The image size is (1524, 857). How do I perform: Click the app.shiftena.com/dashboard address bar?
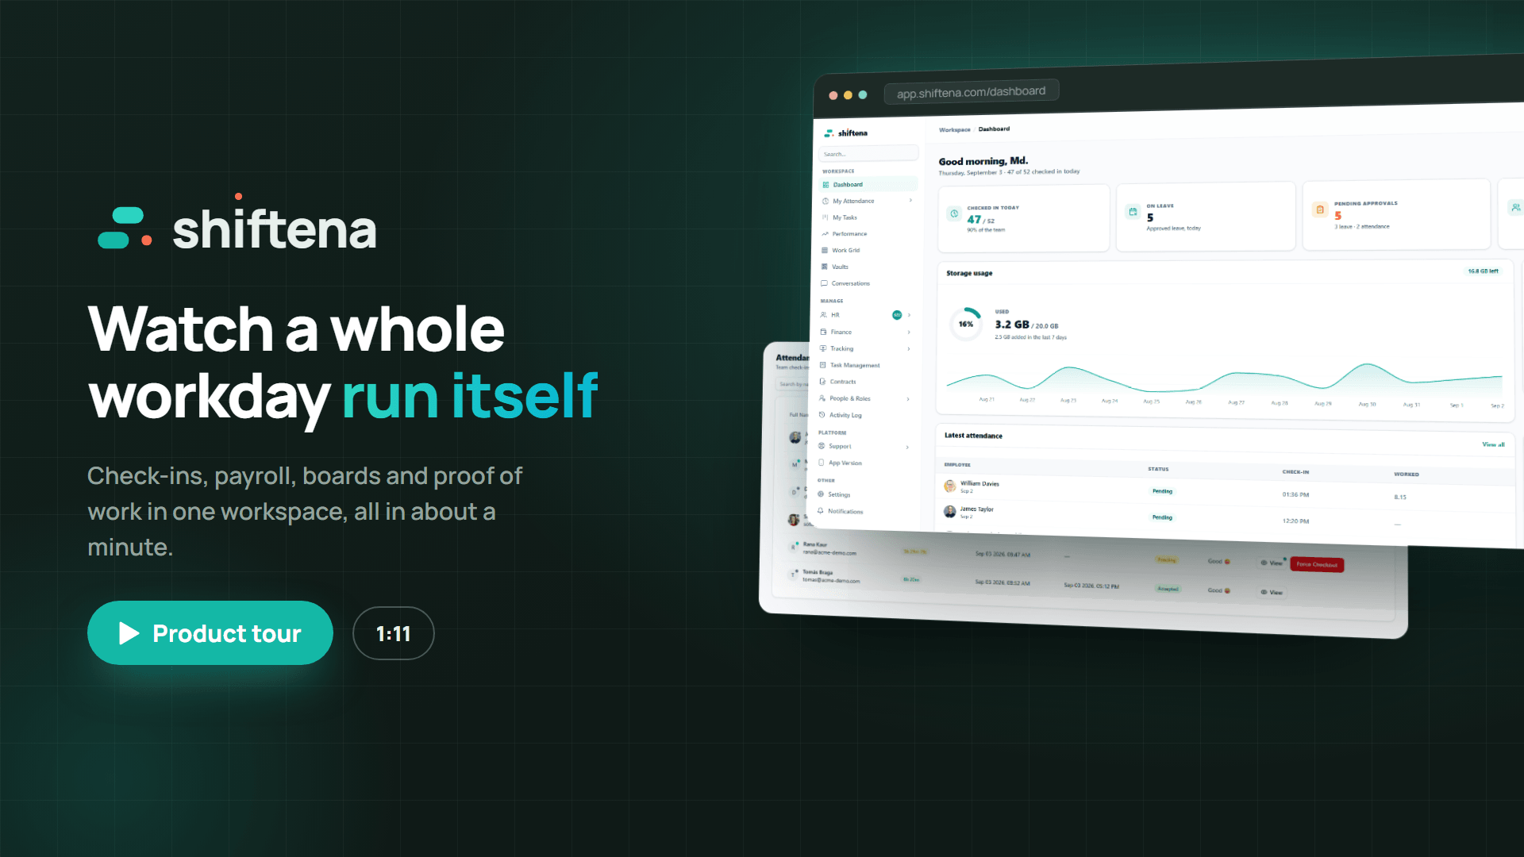click(x=971, y=92)
